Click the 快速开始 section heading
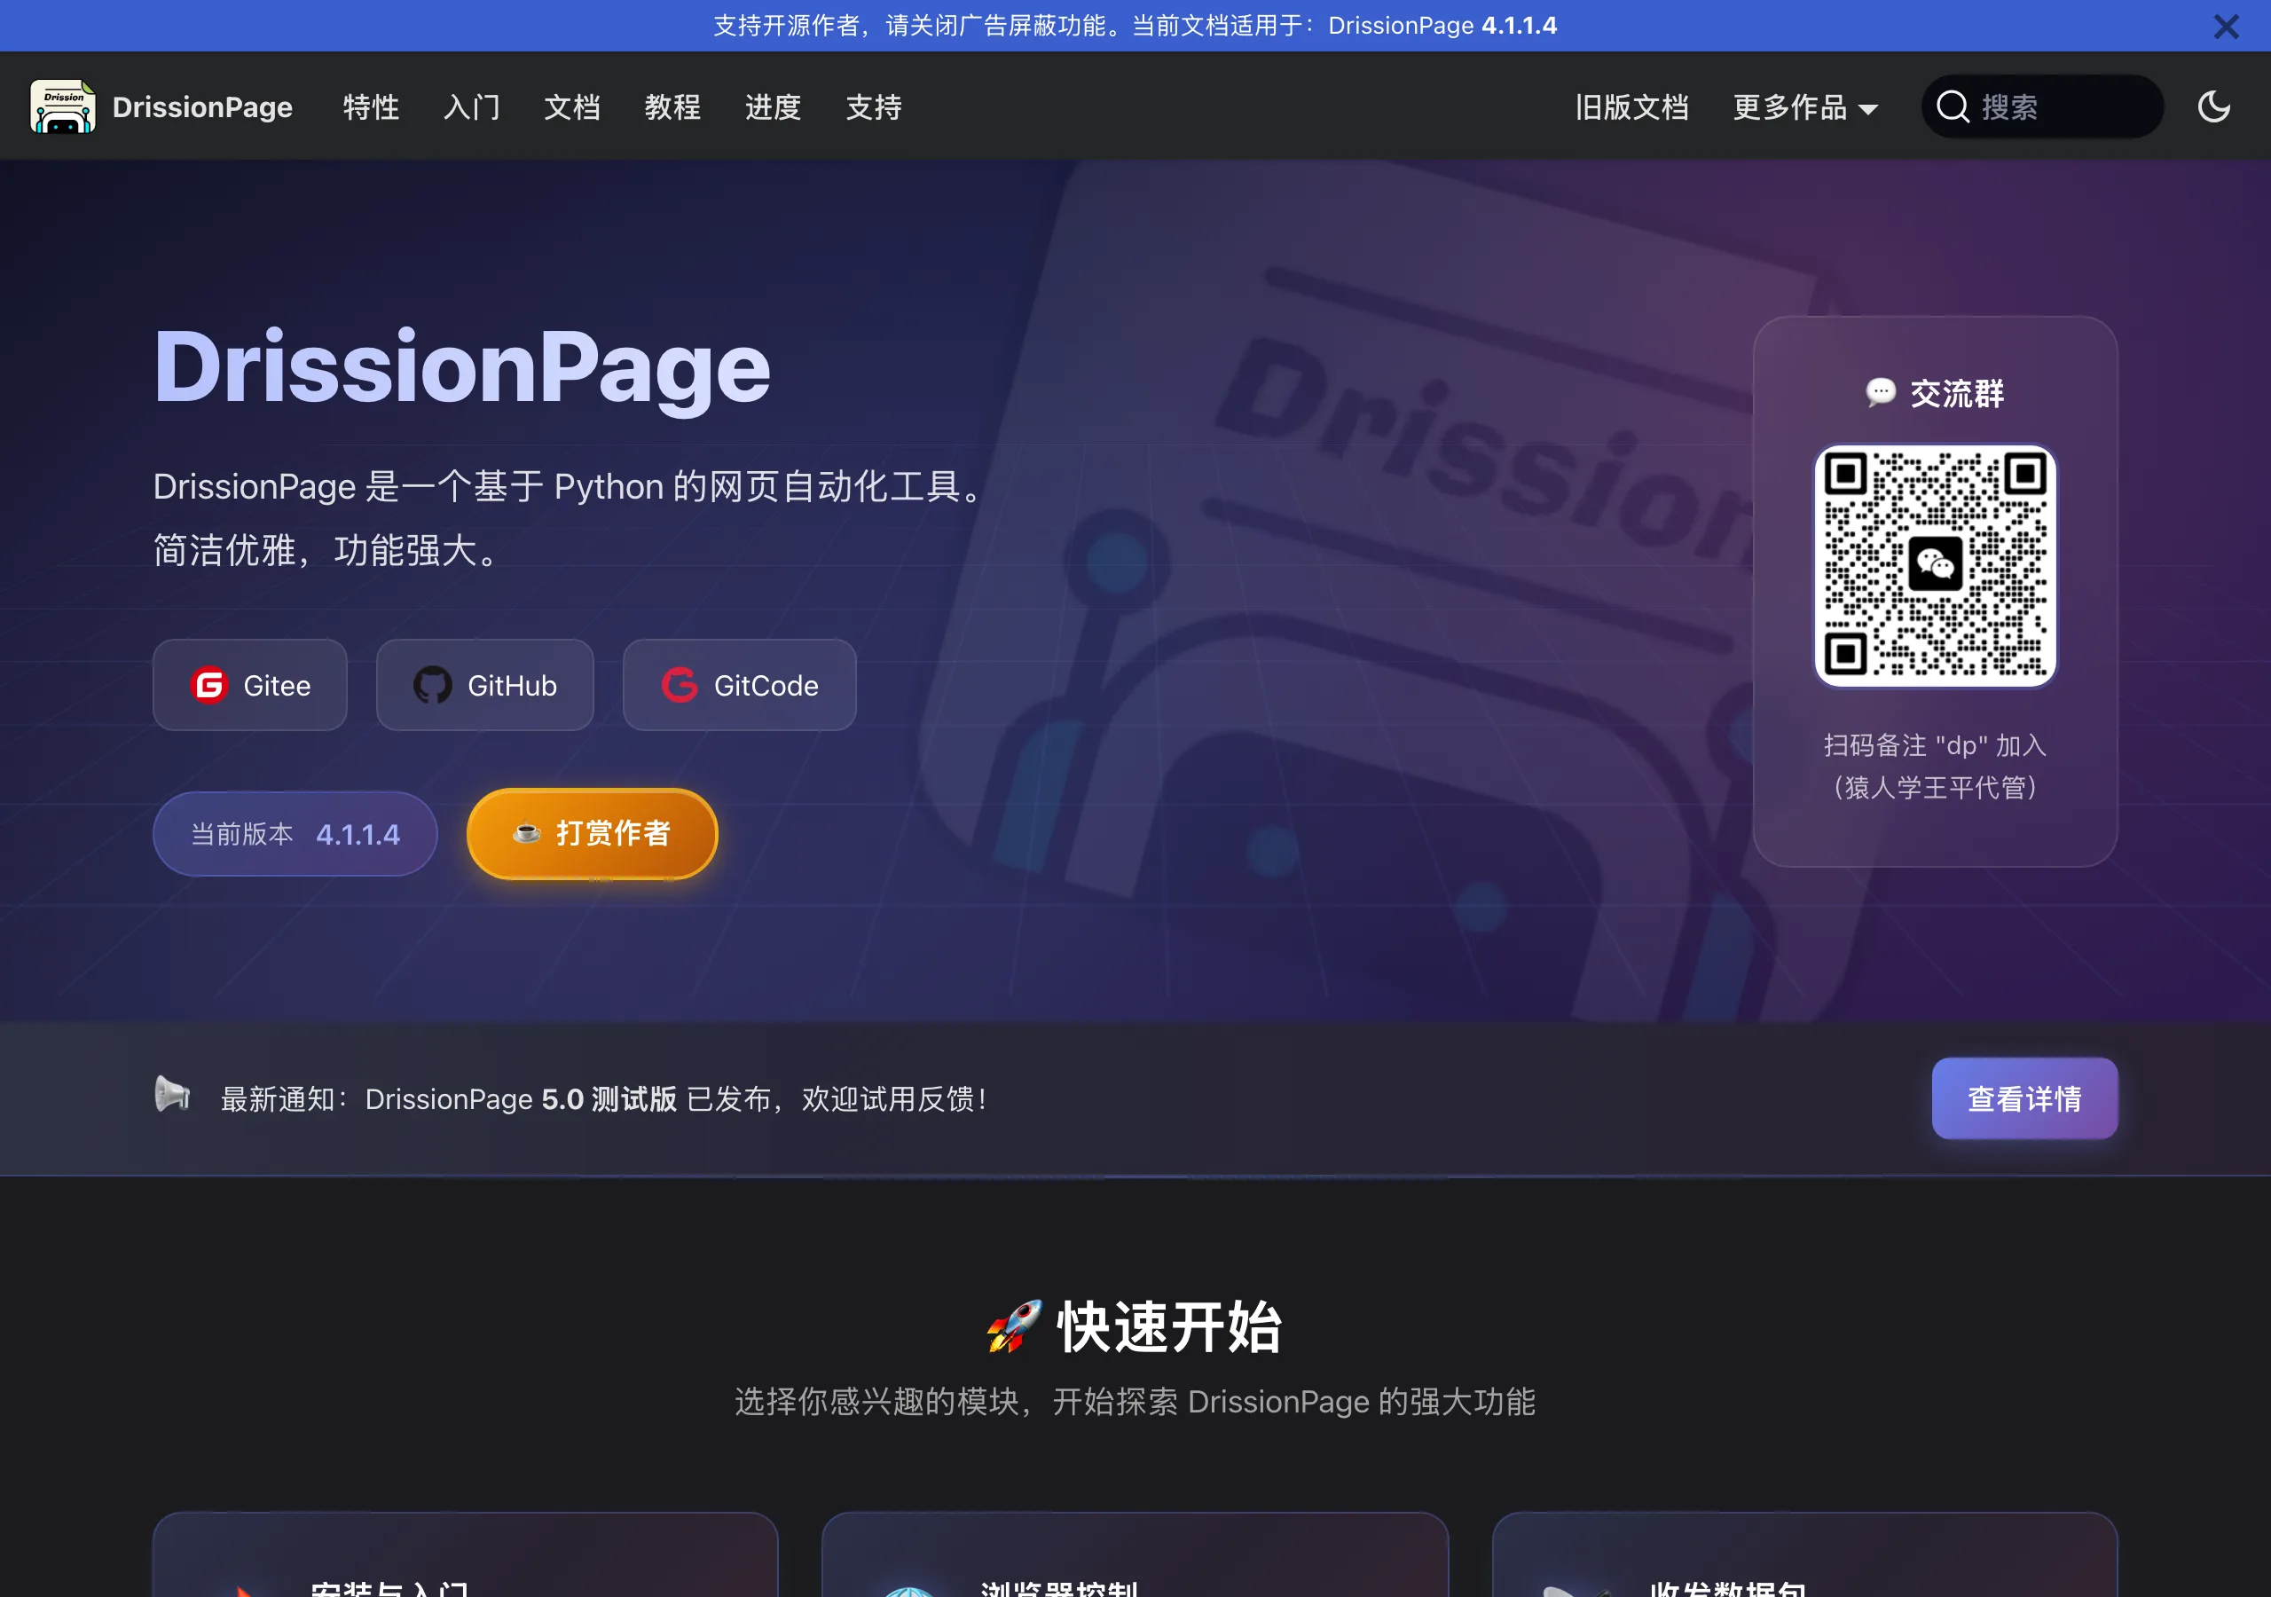 click(x=1169, y=1327)
